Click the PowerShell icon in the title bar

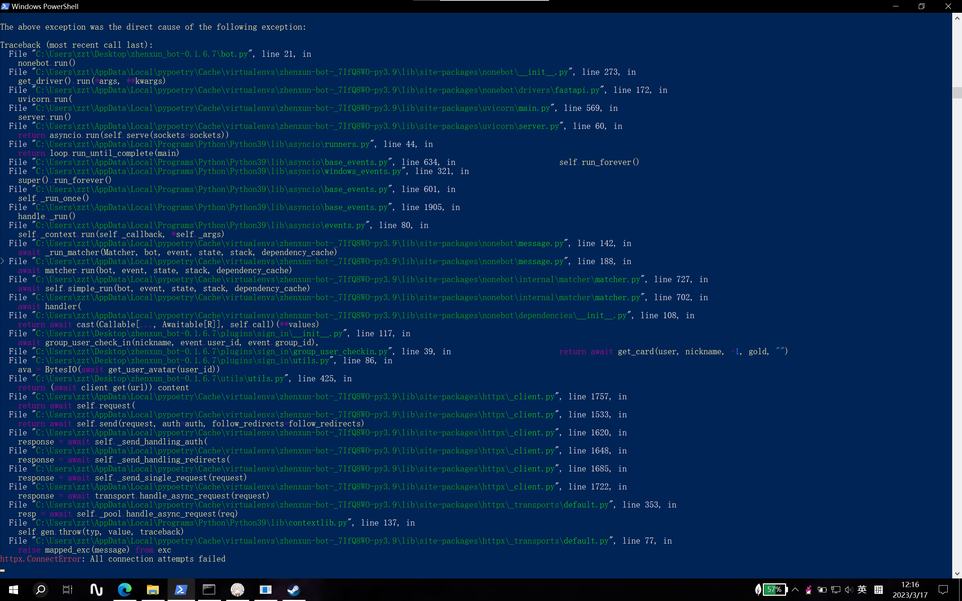[x=5, y=6]
